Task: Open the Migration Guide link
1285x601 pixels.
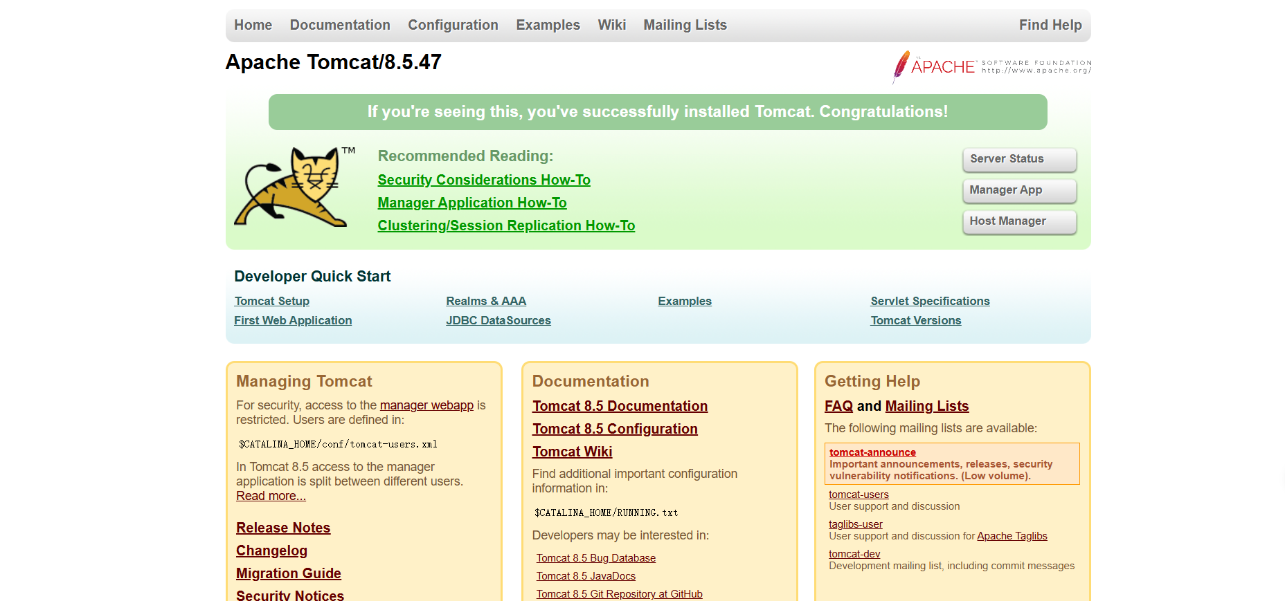Action: click(x=289, y=573)
